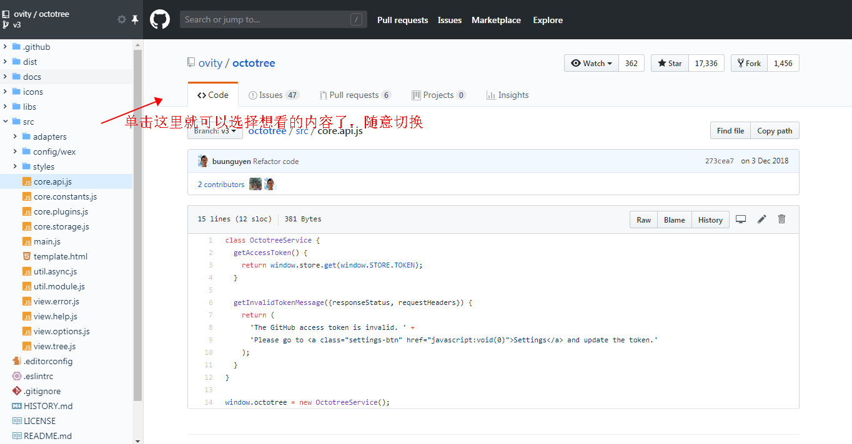The width and height of the screenshot is (852, 444).
Task: Fork the octotree repository
Action: pyautogui.click(x=749, y=63)
